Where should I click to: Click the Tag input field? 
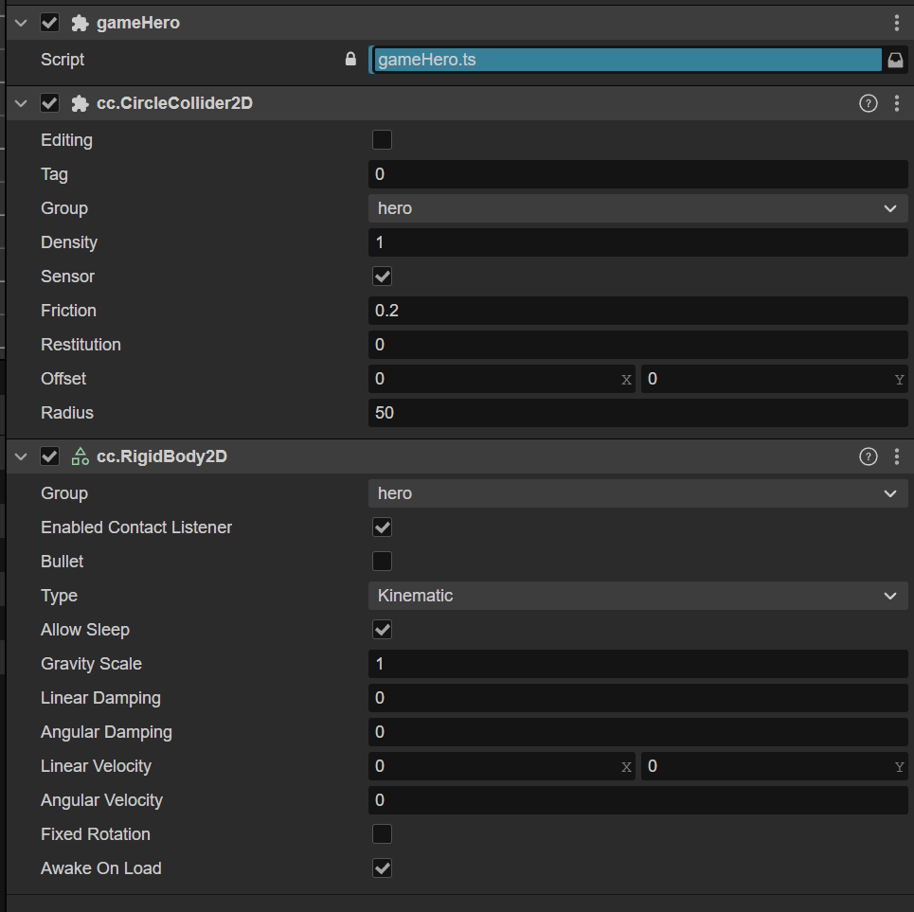coord(637,174)
